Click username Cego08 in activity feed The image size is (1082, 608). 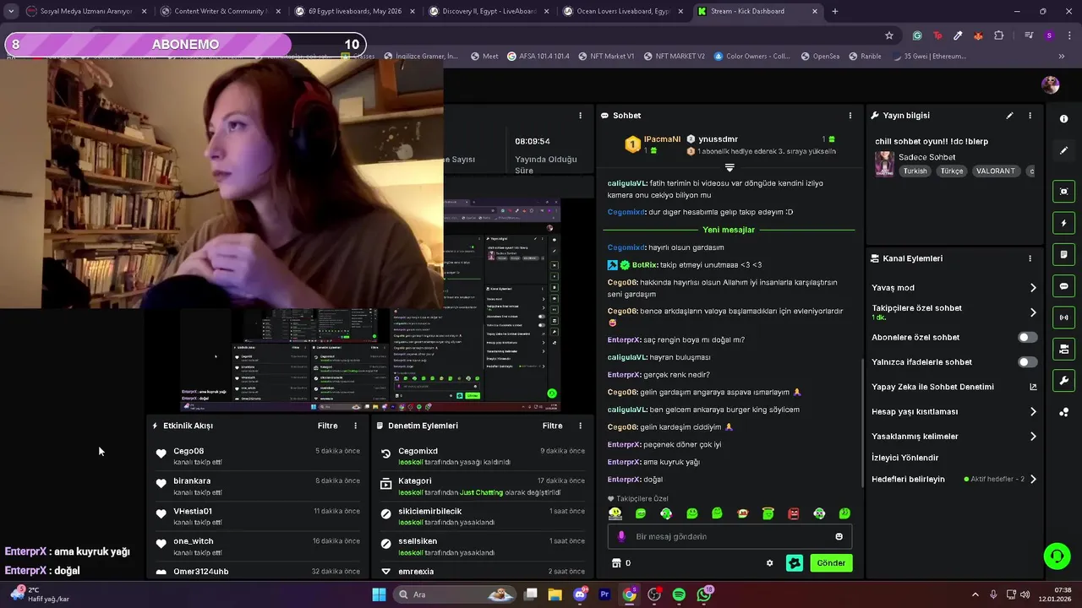(x=189, y=451)
